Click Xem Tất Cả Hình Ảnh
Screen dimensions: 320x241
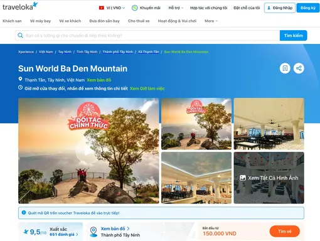point(269,178)
